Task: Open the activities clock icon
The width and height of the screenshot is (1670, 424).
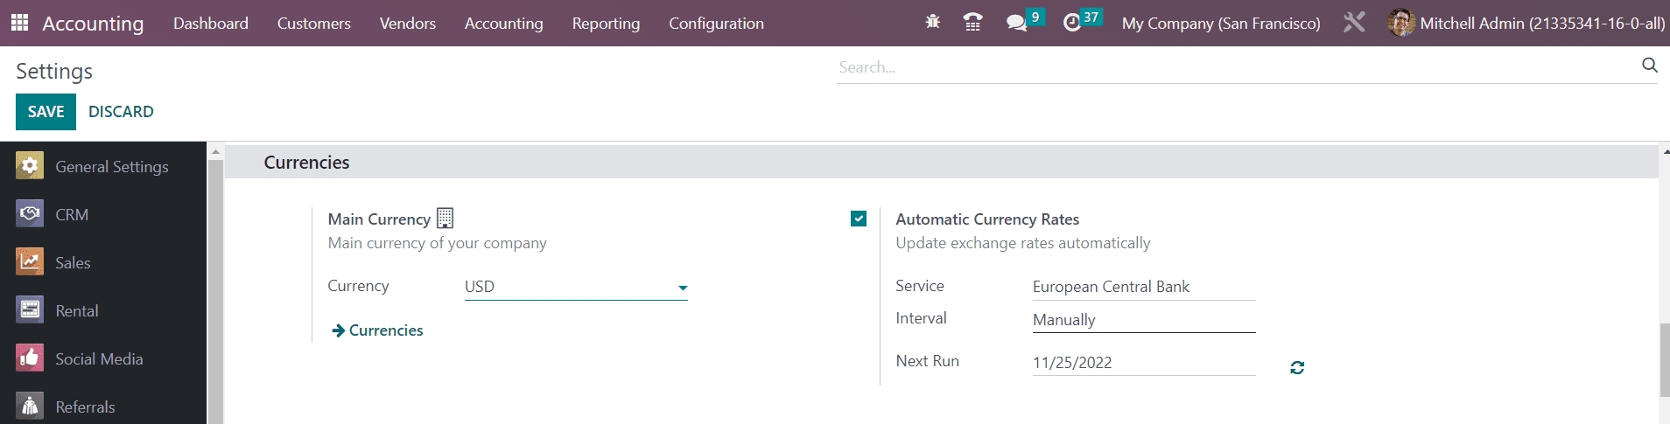Action: click(1072, 23)
